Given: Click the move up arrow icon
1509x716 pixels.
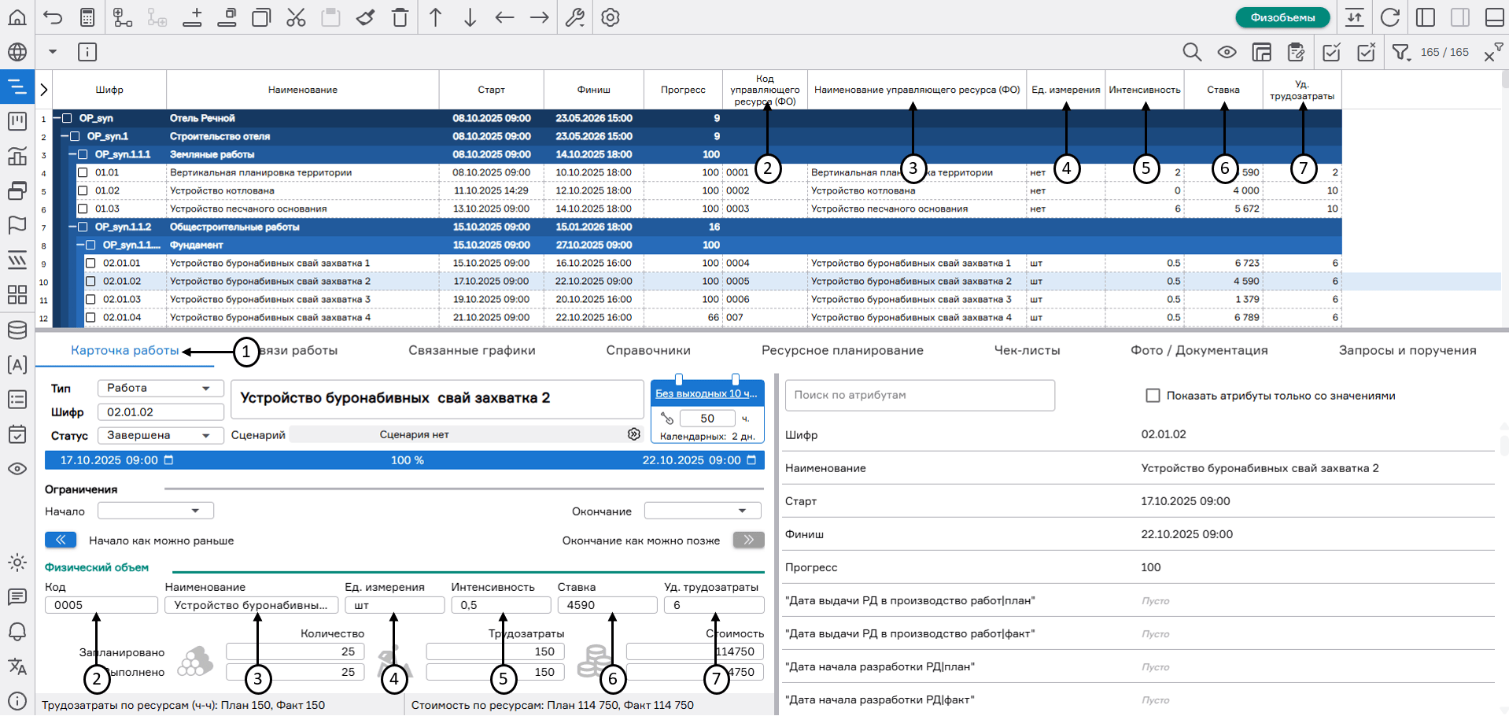Looking at the screenshot, I should click(435, 17).
